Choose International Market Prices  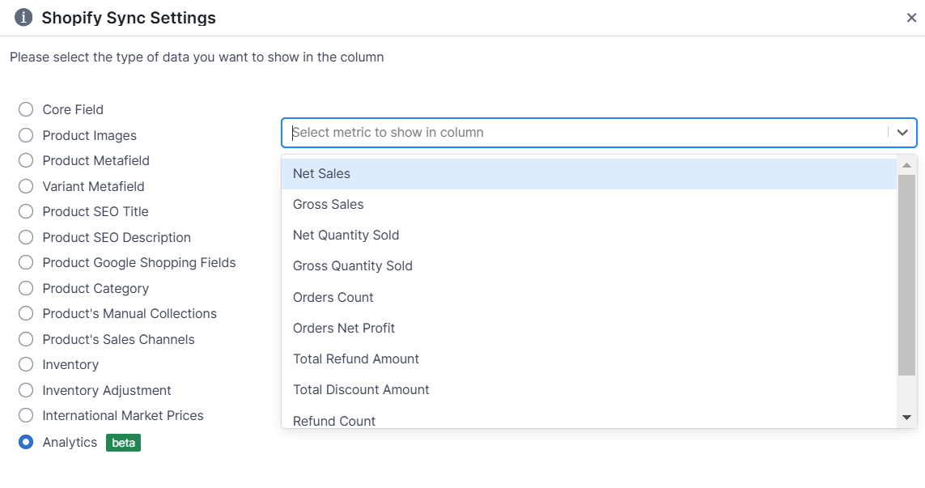point(25,416)
